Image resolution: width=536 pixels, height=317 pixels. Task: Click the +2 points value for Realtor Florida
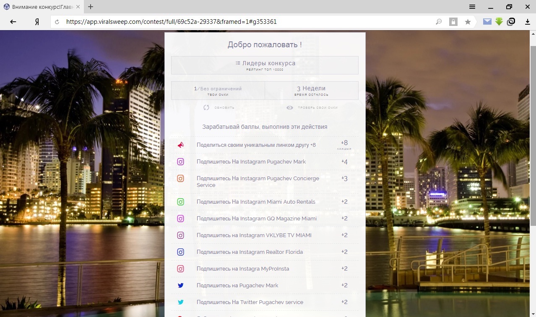[x=344, y=252]
